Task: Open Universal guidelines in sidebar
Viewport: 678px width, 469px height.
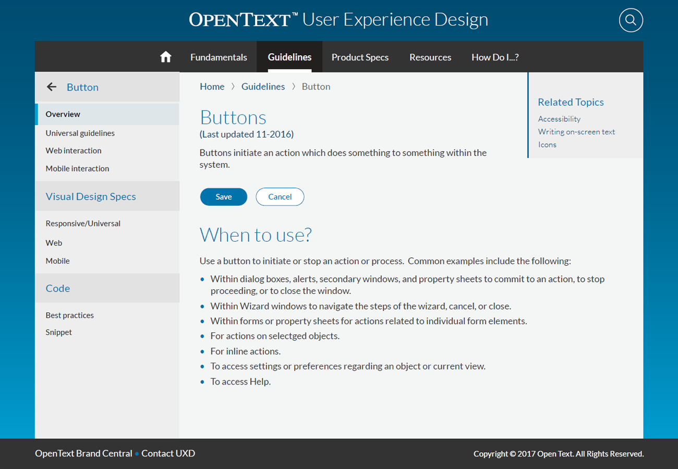Action: point(80,133)
